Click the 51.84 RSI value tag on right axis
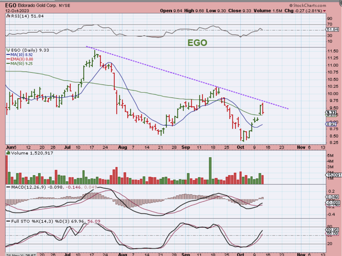 [333, 30]
